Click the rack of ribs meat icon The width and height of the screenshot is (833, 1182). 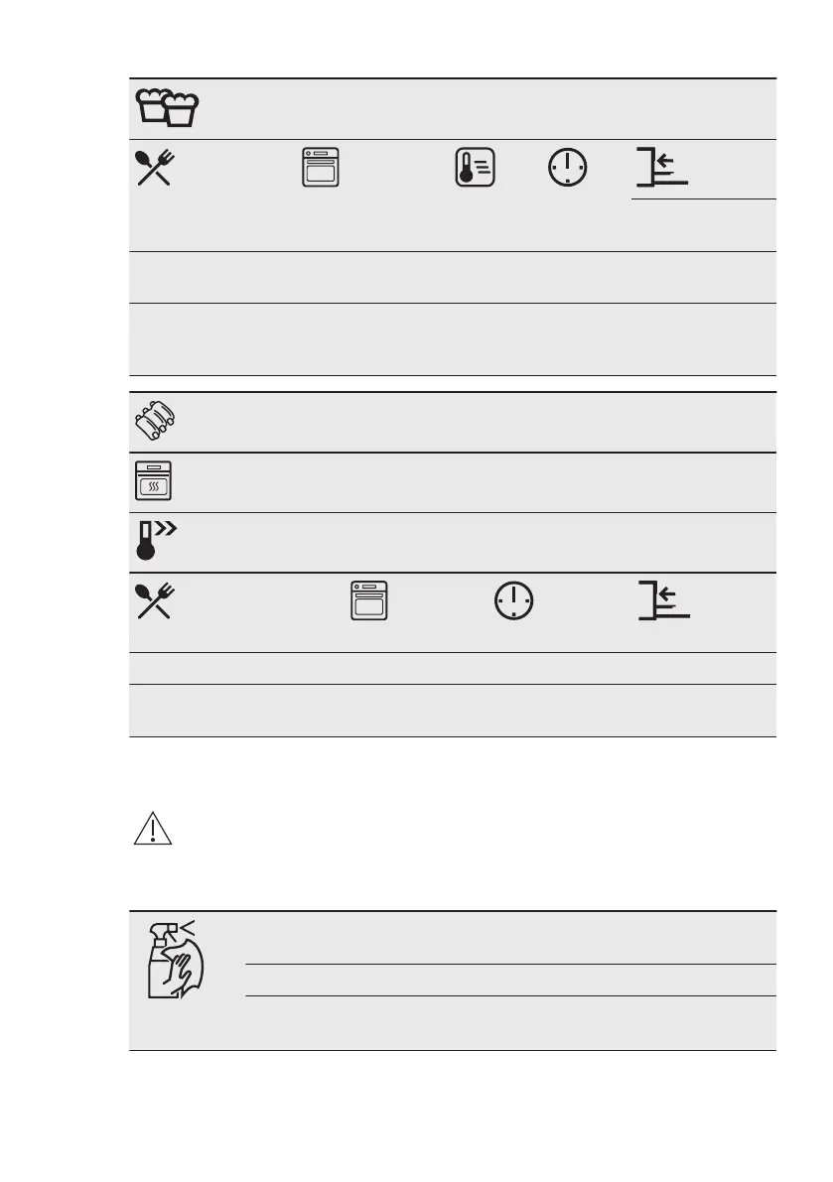click(x=155, y=421)
